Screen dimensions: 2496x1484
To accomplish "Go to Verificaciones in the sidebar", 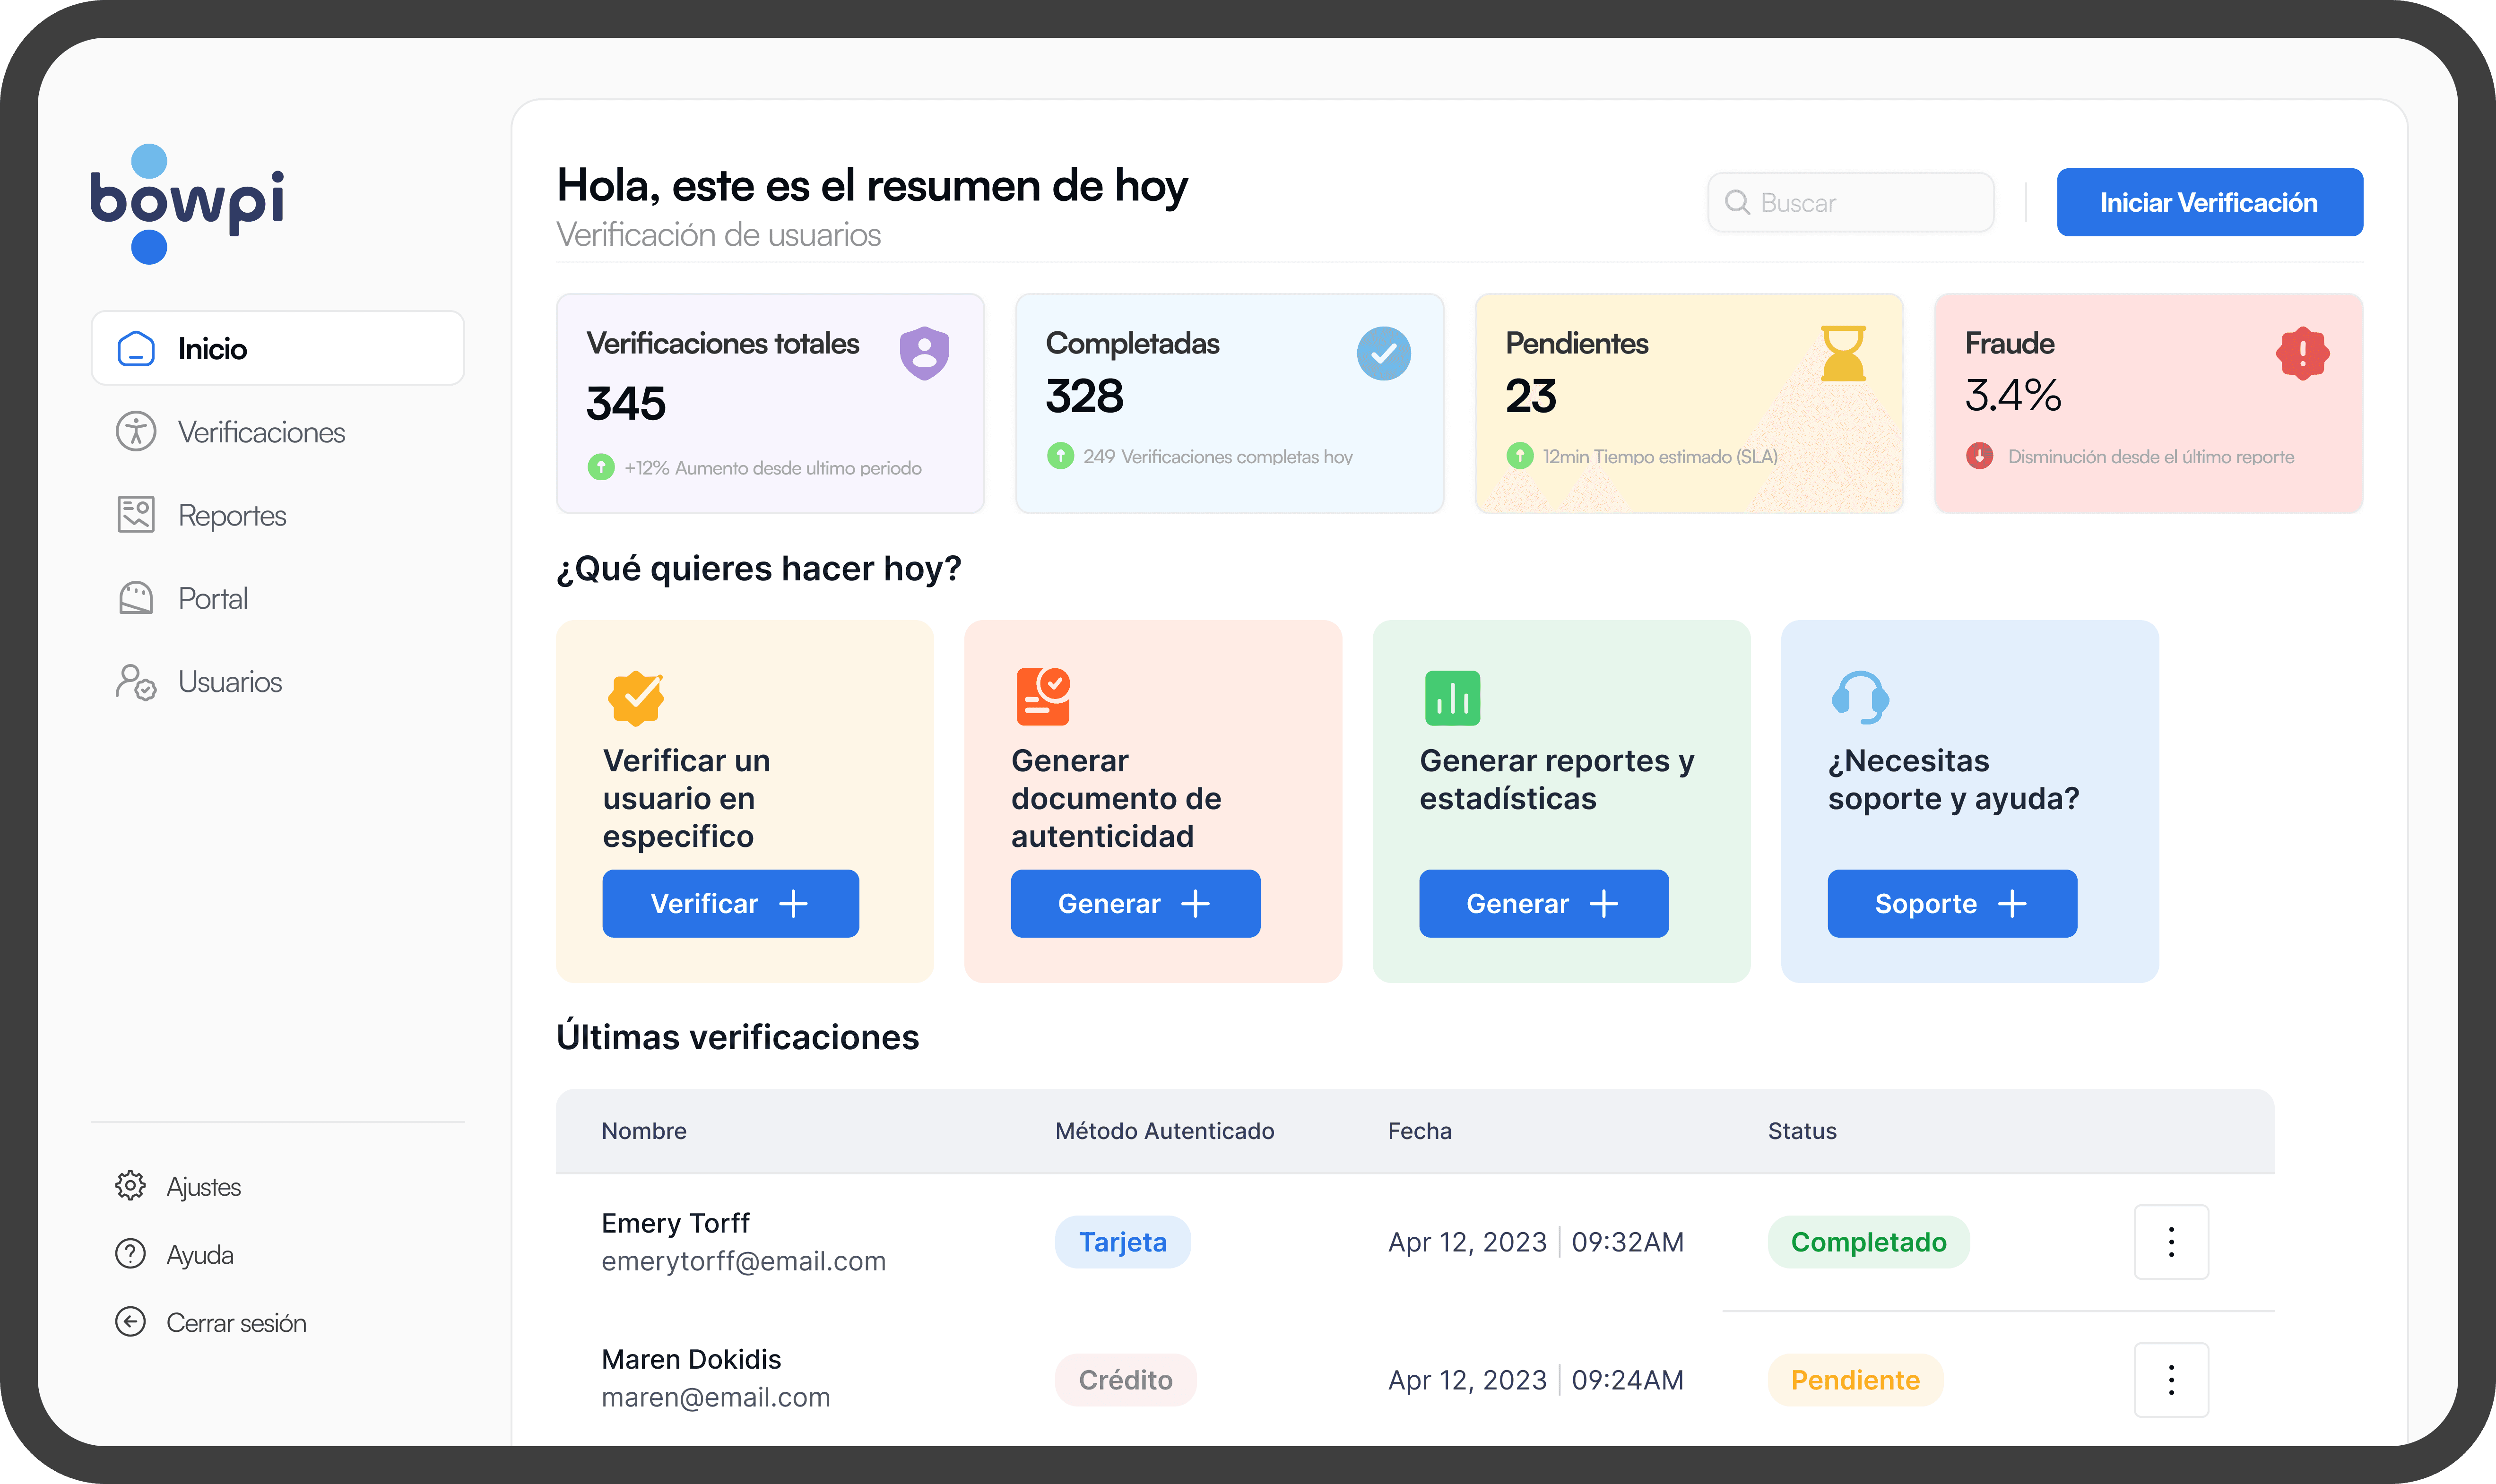I will pyautogui.click(x=260, y=432).
